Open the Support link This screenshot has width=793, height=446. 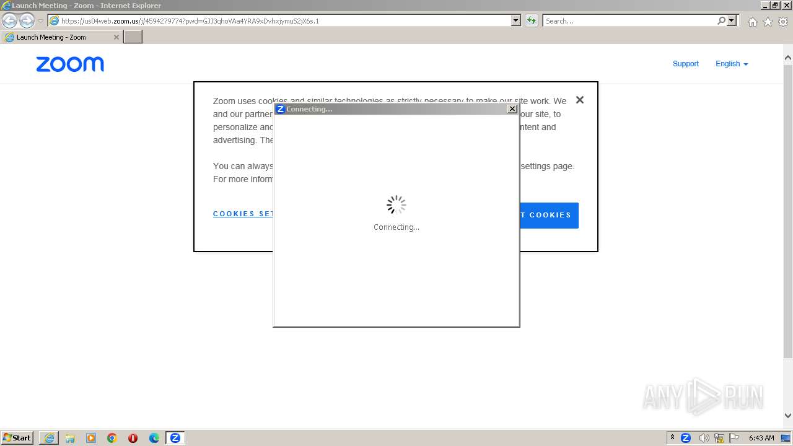click(686, 64)
